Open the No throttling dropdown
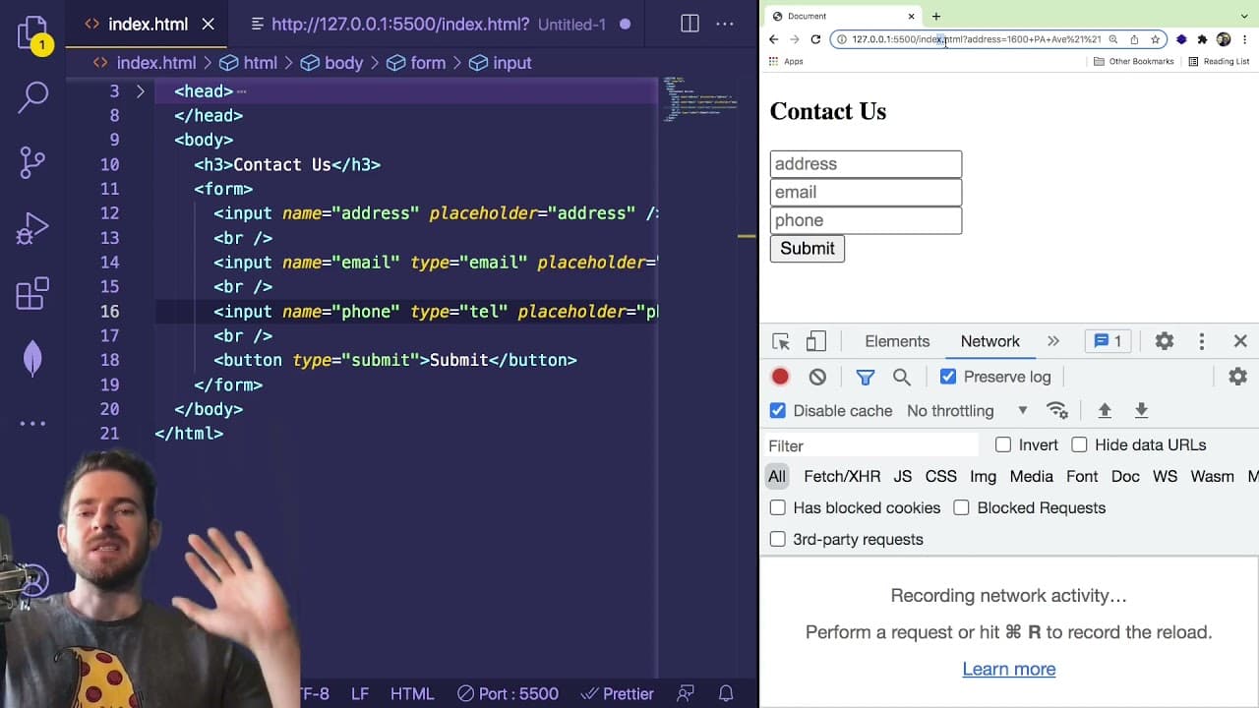This screenshot has width=1259, height=708. click(x=967, y=411)
